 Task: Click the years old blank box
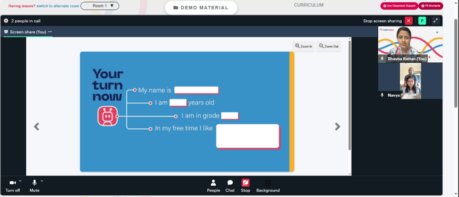[178, 103]
